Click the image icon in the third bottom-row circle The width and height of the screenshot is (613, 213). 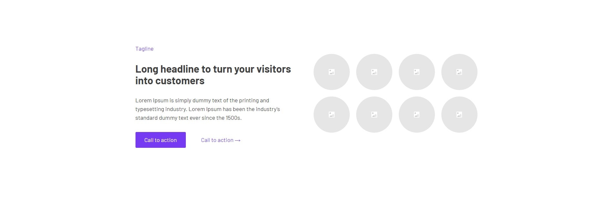click(x=417, y=115)
